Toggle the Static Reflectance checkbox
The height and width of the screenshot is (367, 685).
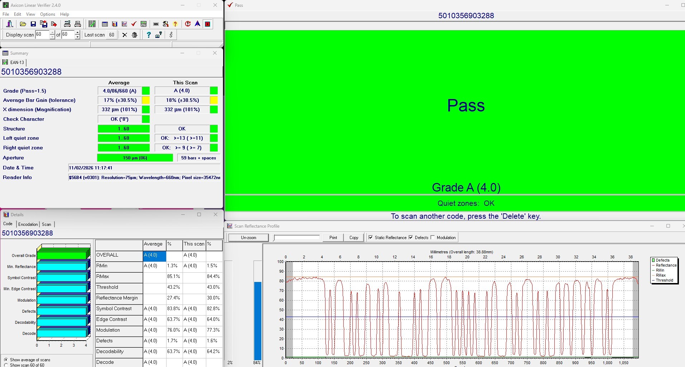coord(371,237)
